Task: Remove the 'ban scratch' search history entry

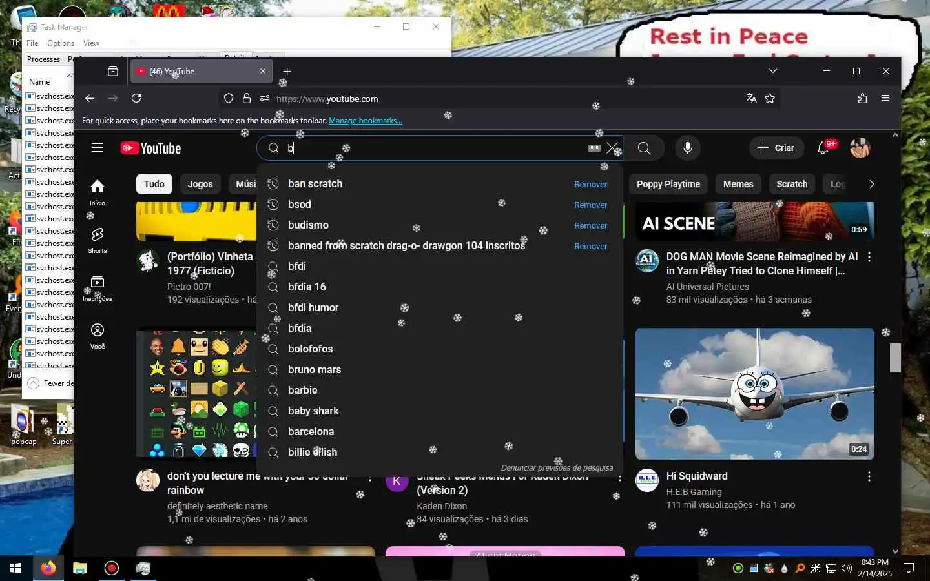Action: (x=590, y=184)
